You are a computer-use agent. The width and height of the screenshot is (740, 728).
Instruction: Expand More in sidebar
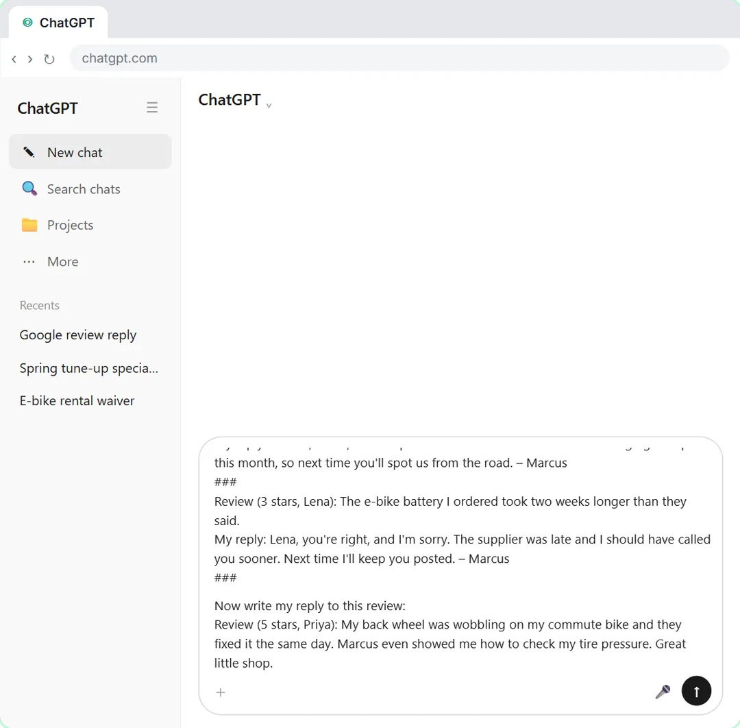pos(90,262)
